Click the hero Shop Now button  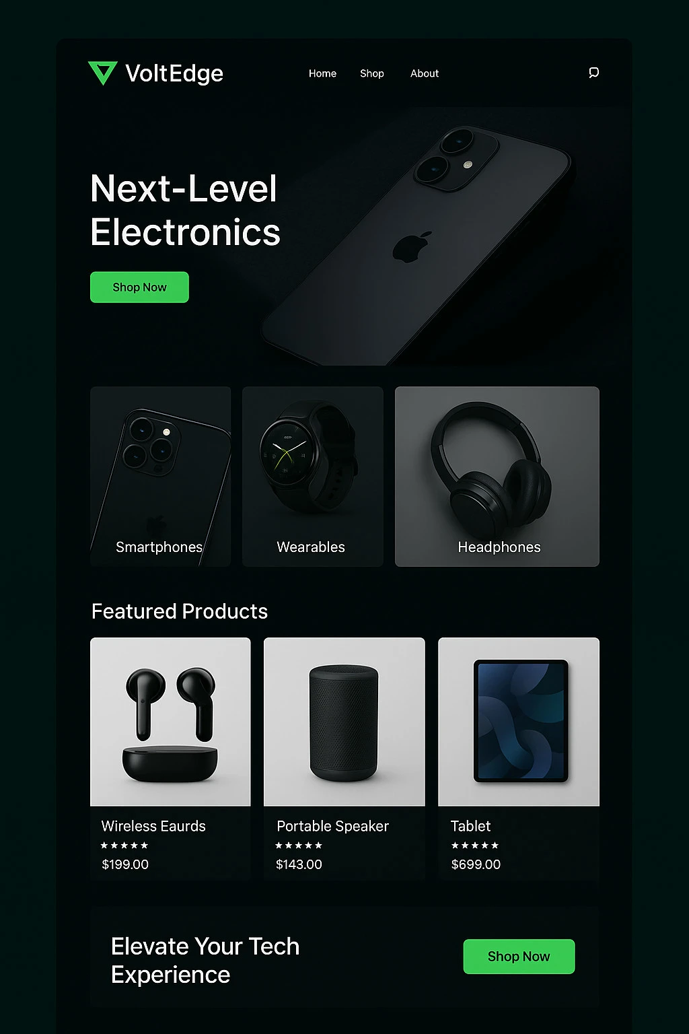[139, 287]
